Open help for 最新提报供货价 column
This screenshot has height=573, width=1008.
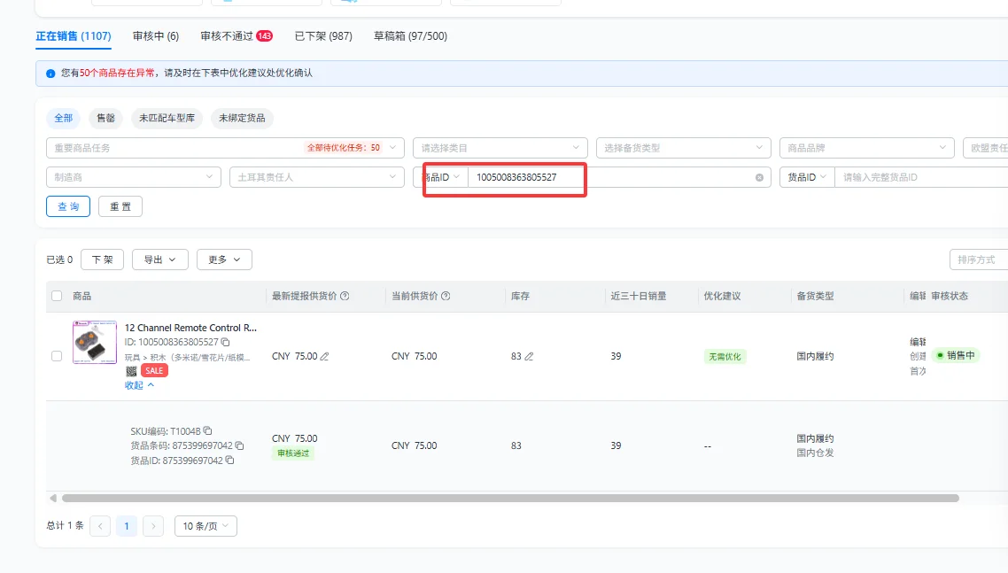point(345,296)
